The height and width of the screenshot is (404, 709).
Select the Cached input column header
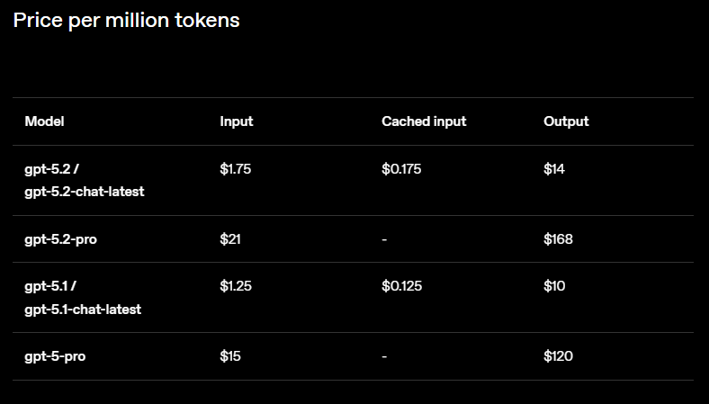[x=424, y=121]
